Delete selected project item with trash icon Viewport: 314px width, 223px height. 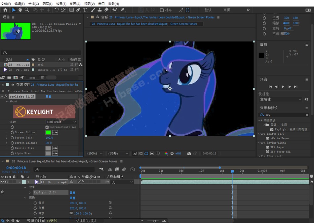click(x=42, y=77)
